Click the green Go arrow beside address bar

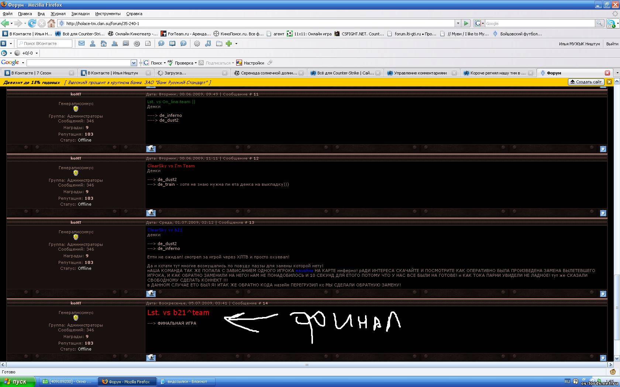pyautogui.click(x=466, y=23)
